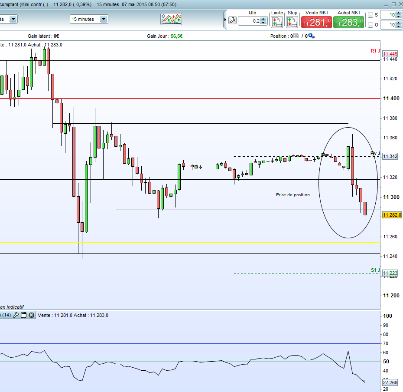Open the 15 minutes timeframe dropdown
The width and height of the screenshot is (403, 392).
104,19
